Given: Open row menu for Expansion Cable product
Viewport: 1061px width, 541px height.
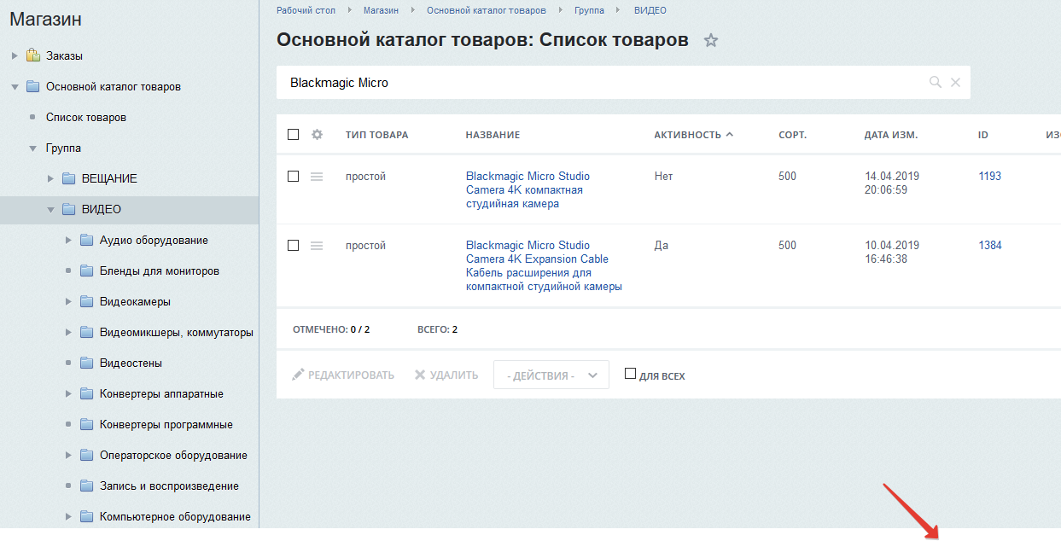Looking at the screenshot, I should (317, 246).
